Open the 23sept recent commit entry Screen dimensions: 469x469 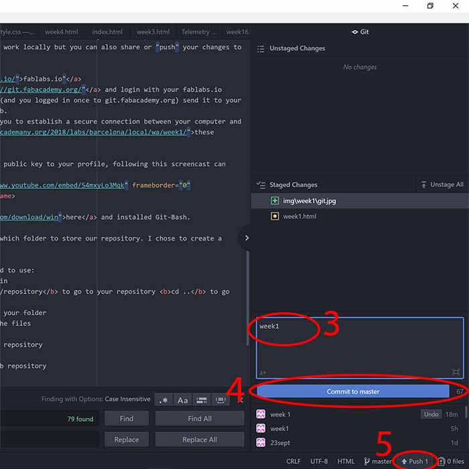[x=358, y=442]
